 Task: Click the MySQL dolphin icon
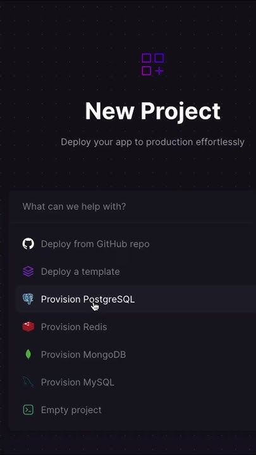click(x=28, y=382)
